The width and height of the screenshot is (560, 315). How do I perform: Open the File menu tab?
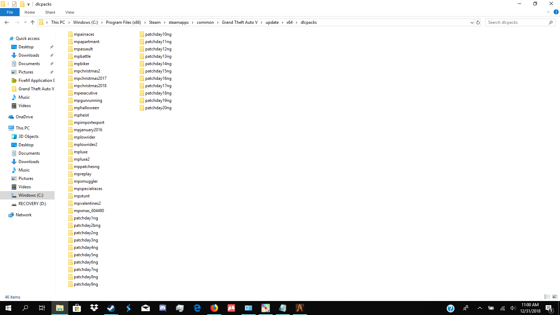coord(10,12)
